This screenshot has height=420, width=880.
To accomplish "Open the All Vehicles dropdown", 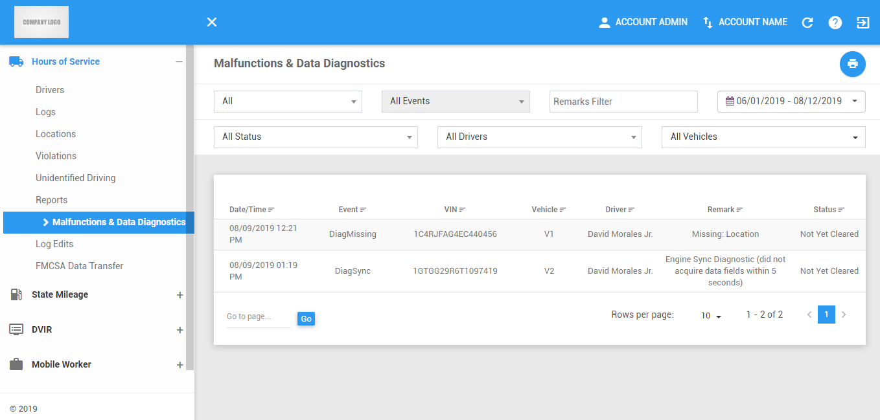I will (x=763, y=137).
